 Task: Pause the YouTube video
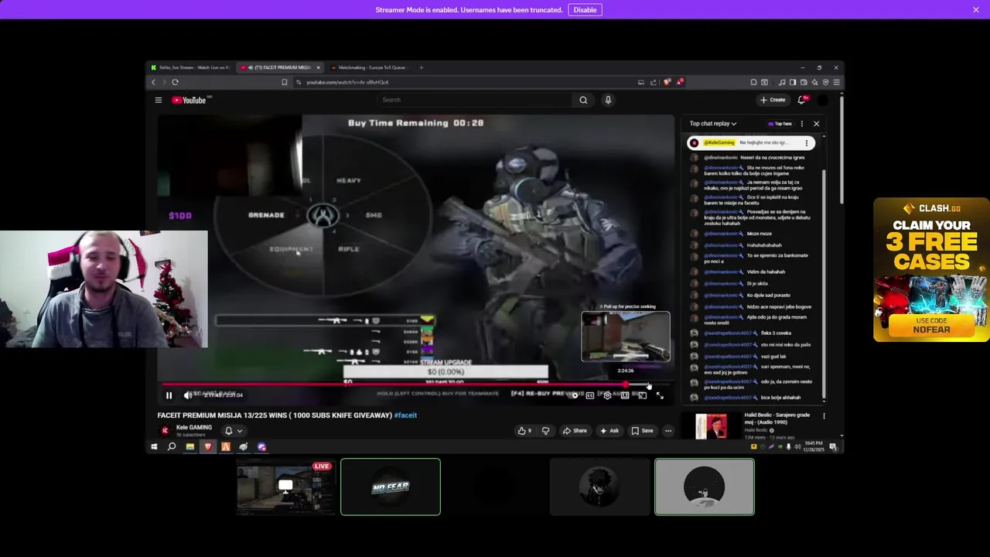[169, 395]
